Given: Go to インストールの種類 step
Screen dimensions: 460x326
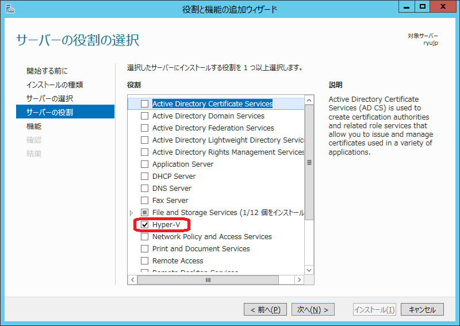Looking at the screenshot, I should pyautogui.click(x=55, y=85).
